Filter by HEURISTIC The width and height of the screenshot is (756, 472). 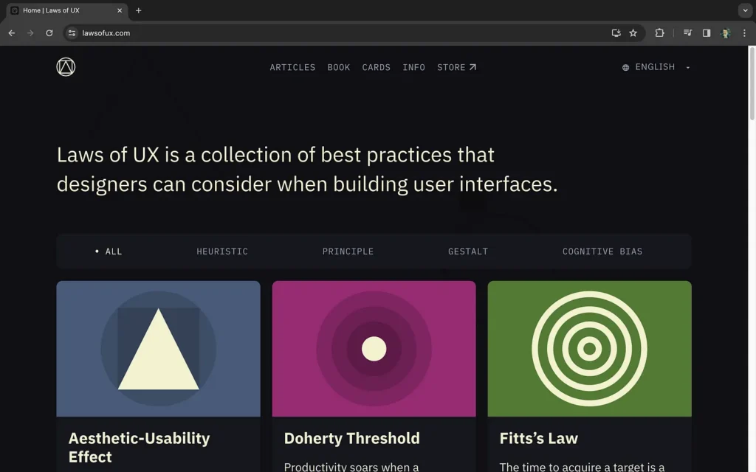[222, 251]
